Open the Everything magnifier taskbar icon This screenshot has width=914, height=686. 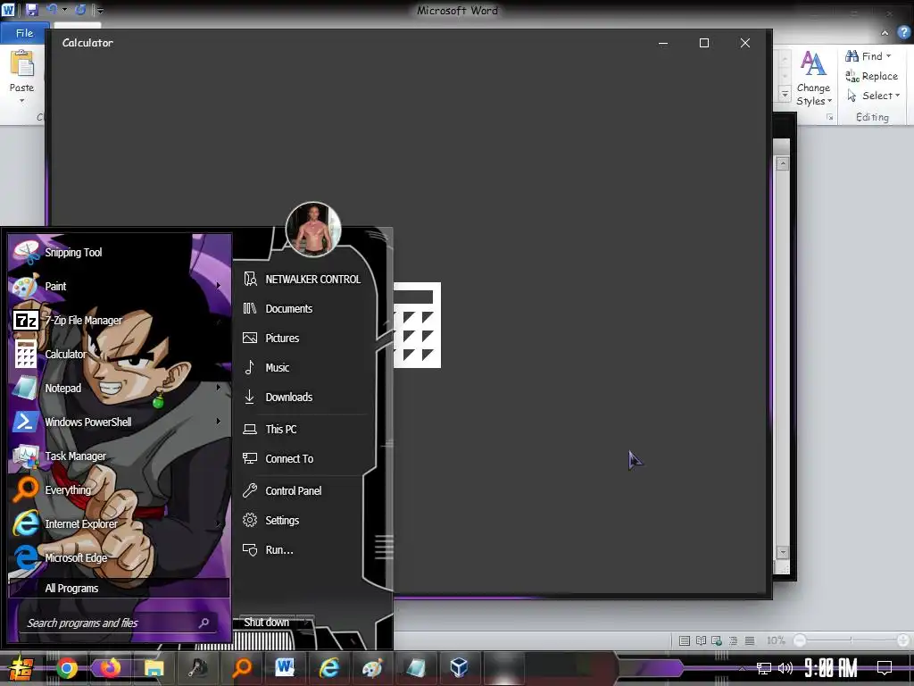tap(241, 668)
